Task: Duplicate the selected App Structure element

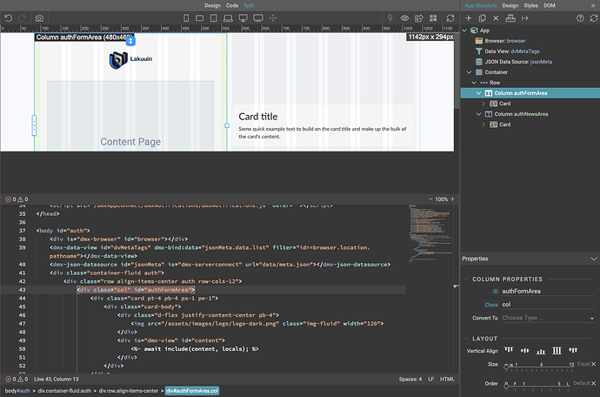Action: click(x=482, y=18)
